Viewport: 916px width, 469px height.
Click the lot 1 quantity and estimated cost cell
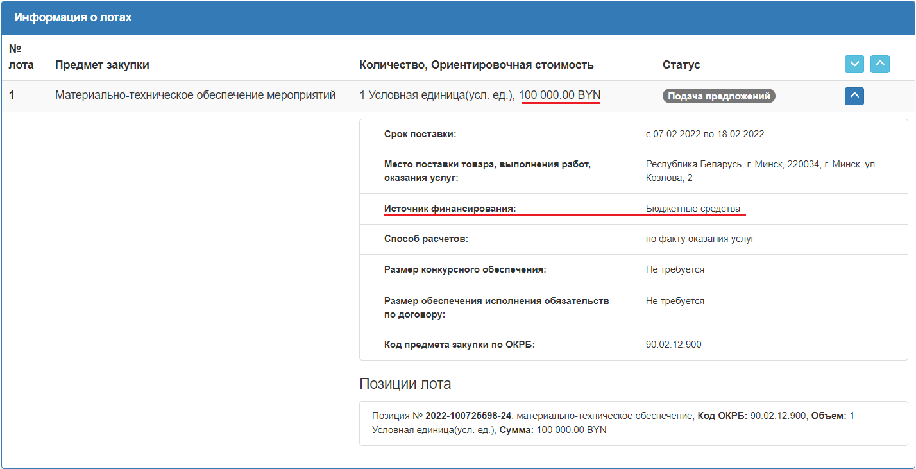pyautogui.click(x=480, y=96)
